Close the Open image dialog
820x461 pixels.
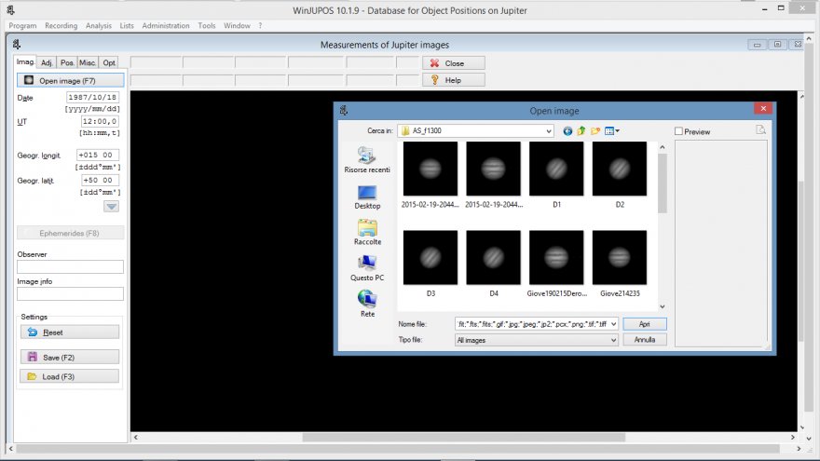(763, 108)
